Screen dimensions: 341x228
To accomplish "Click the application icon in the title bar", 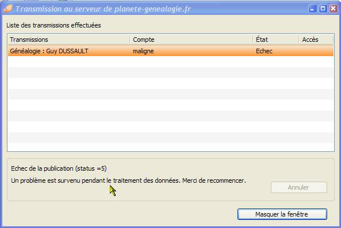I will [x=8, y=9].
